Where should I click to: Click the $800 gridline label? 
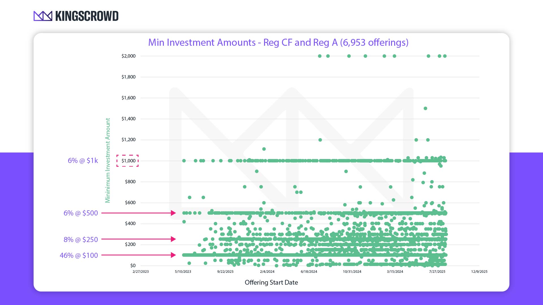[x=130, y=181]
